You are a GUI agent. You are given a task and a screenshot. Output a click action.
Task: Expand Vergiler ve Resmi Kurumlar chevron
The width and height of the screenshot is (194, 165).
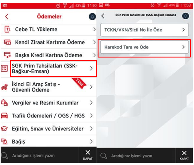(91, 103)
